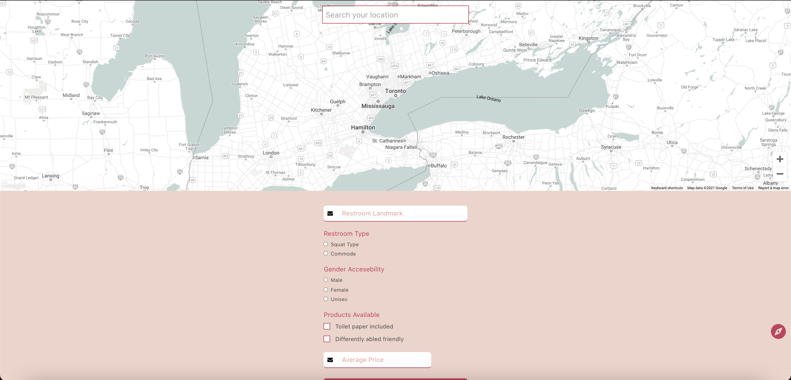The image size is (791, 380).
Task: Click envelope icon beside Average Price
Action: pos(330,360)
